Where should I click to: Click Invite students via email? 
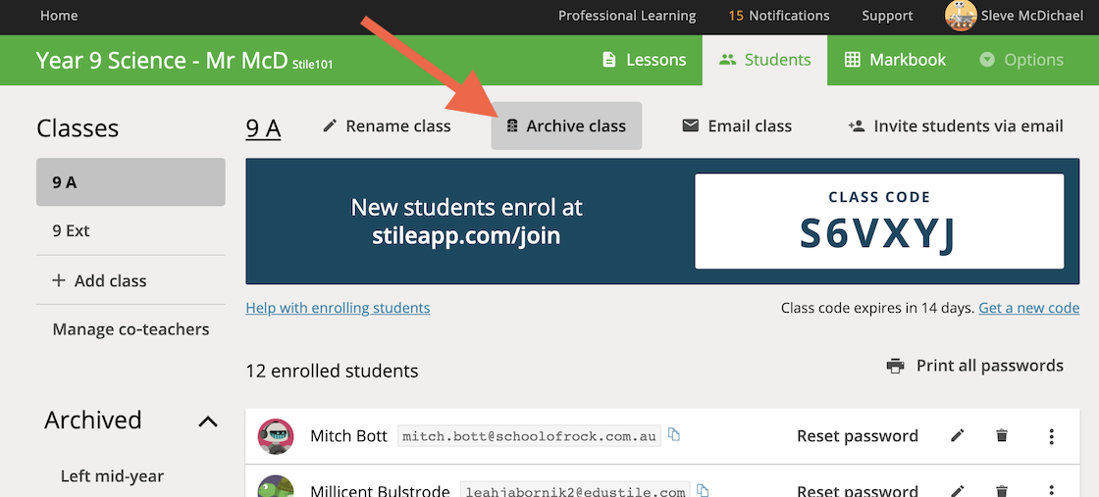(x=956, y=126)
